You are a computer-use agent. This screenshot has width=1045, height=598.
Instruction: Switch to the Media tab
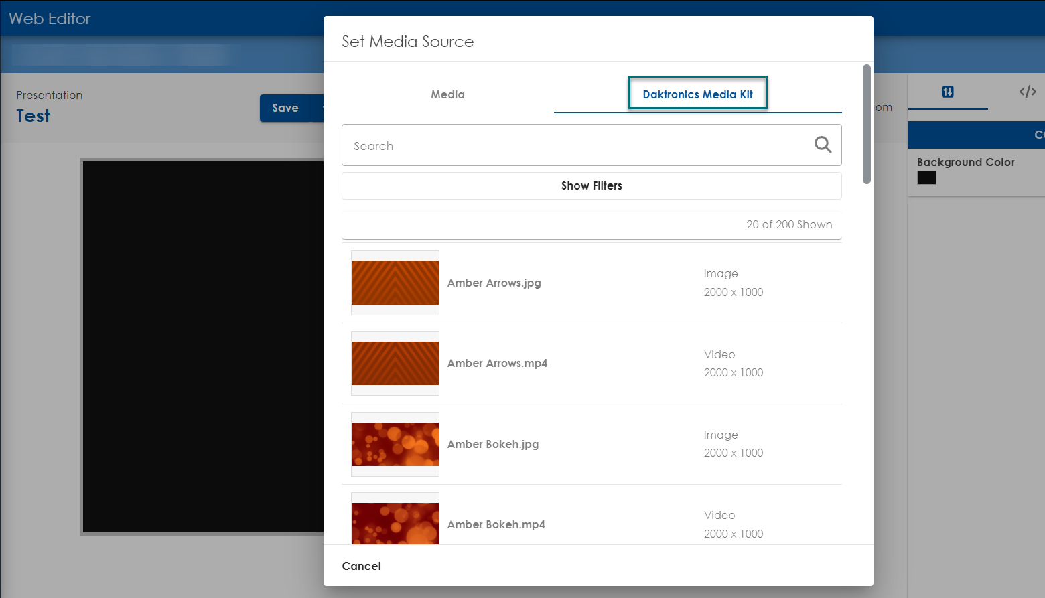coord(447,94)
